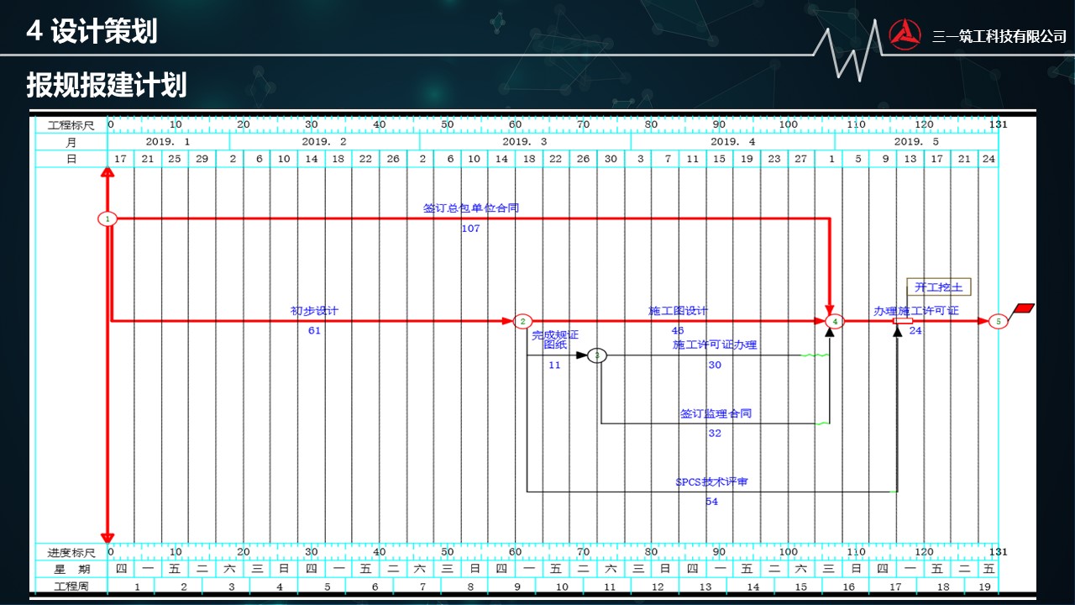
Task: Click company name 三一筑工科技有限公司
Action: 999,37
